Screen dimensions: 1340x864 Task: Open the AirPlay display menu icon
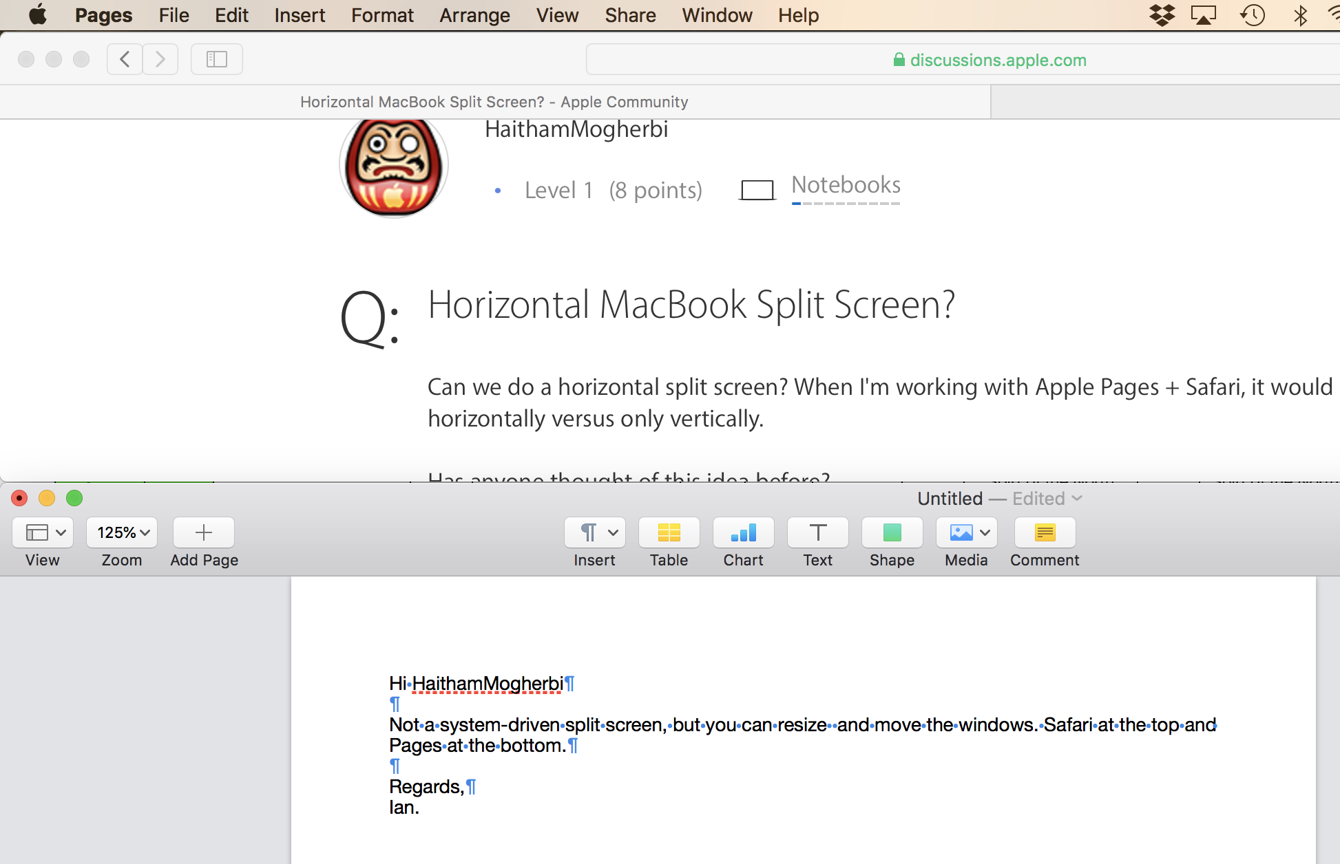click(1204, 15)
